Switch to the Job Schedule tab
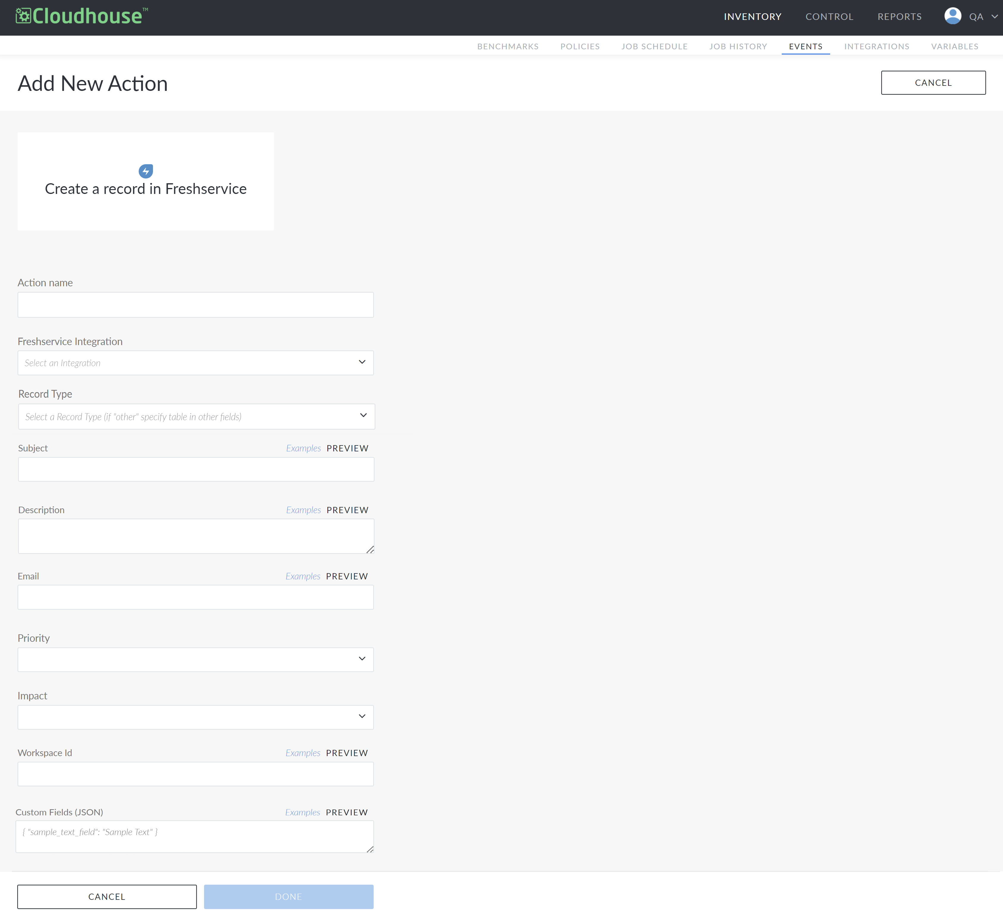 [654, 46]
